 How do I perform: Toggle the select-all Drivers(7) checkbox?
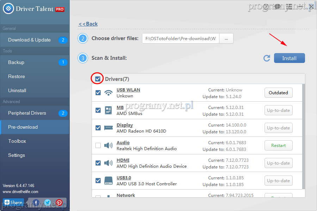point(98,79)
